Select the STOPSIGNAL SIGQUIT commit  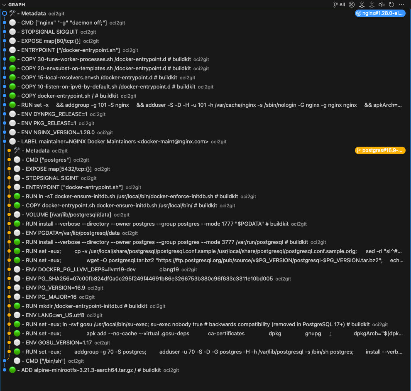coord(205,32)
